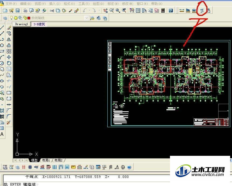Select the Multiline Text A tool
The width and height of the screenshot is (232, 186).
pyautogui.click(x=2, y=134)
